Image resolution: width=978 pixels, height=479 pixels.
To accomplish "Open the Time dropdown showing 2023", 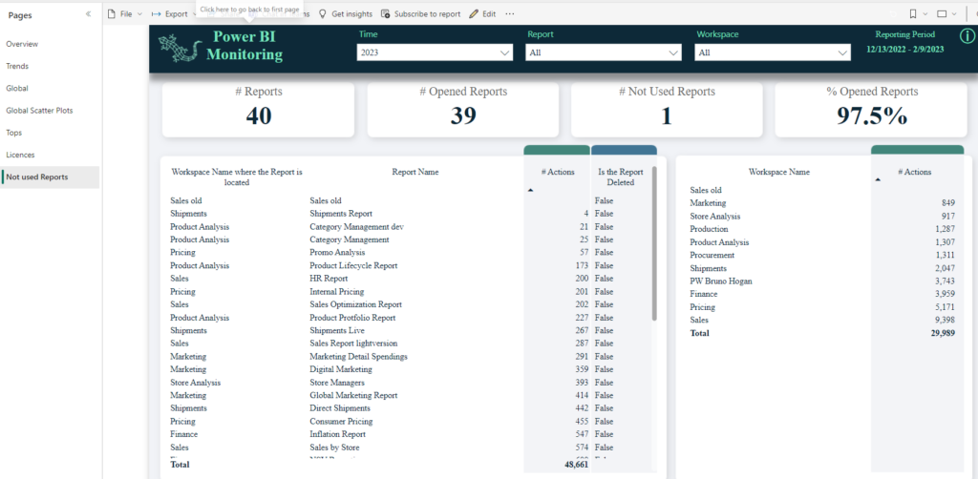I will (x=436, y=52).
